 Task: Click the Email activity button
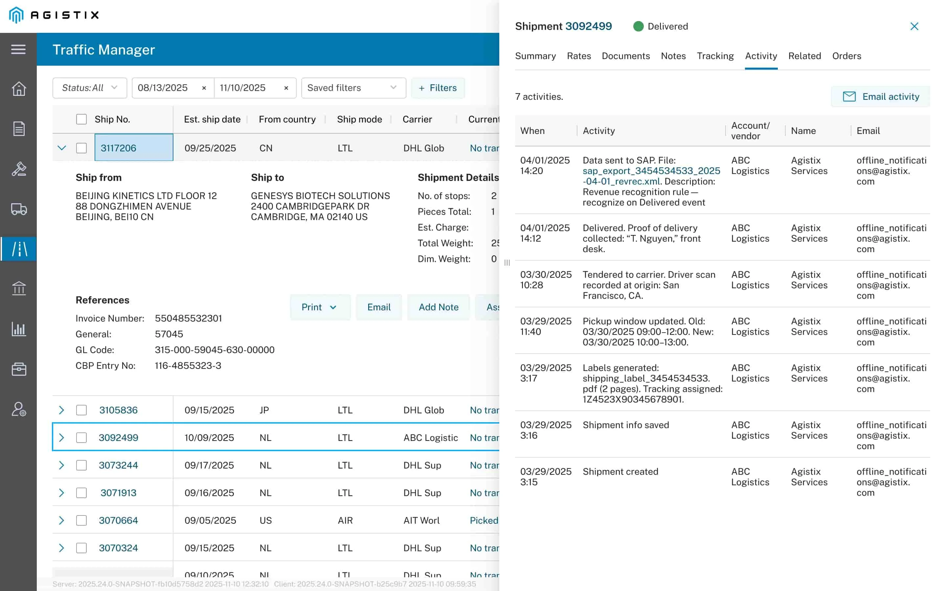pyautogui.click(x=880, y=97)
